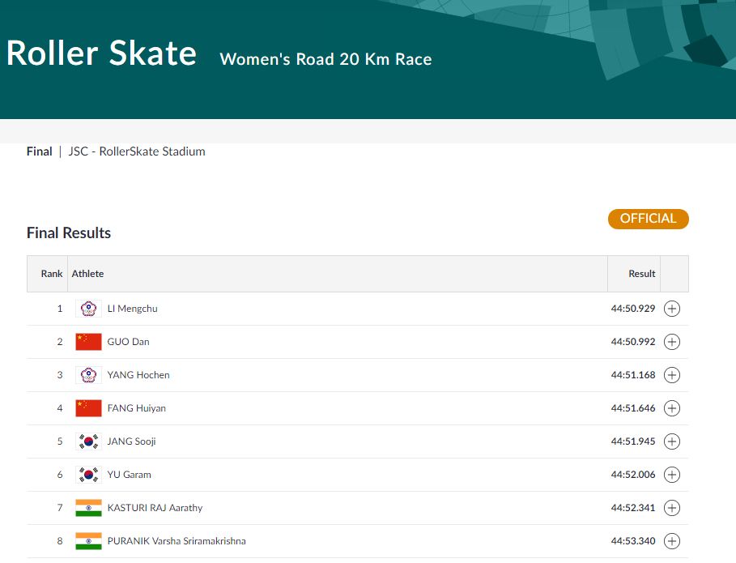This screenshot has height=563, width=736.
Task: Expand details for FANG Huiyan's result
Action: click(672, 408)
